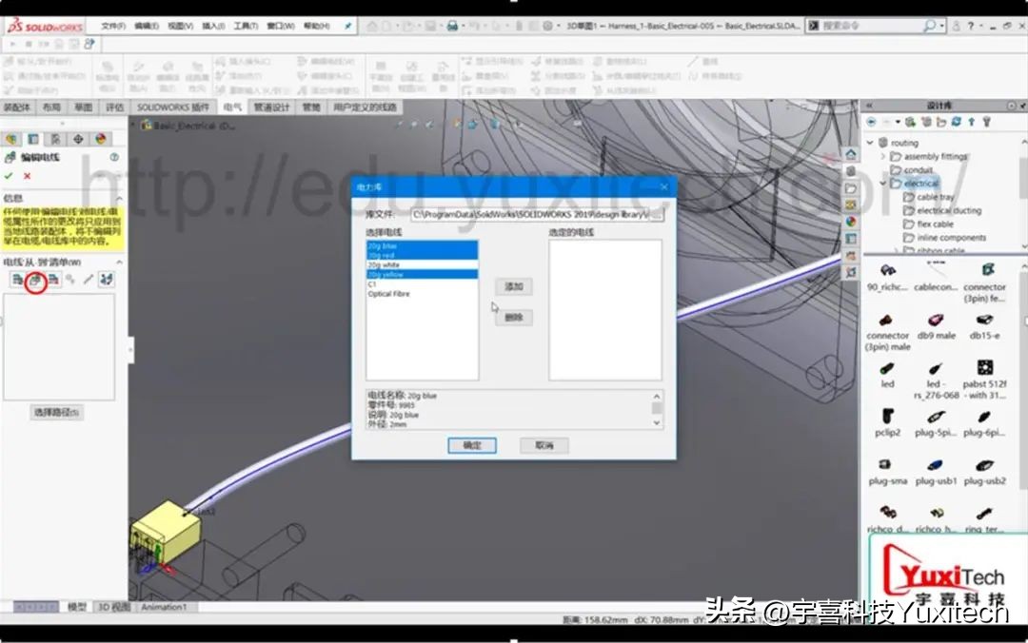The height and width of the screenshot is (643, 1028).
Task: Click the up-one-level arrow in the Design Library
Action: (x=971, y=121)
